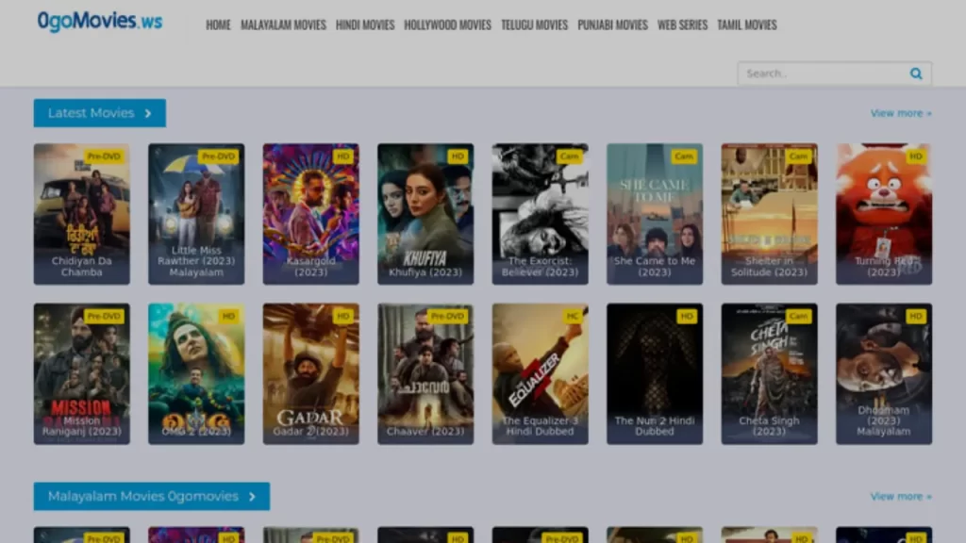966x543 pixels.
Task: Click the Cam badge on The Exorcist: Believer
Action: [x=569, y=156]
